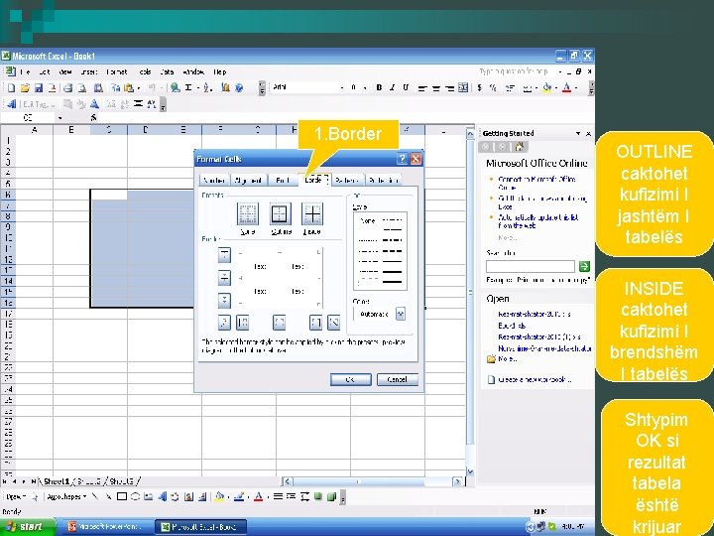Click the toolbar Font Color icon

click(566, 88)
